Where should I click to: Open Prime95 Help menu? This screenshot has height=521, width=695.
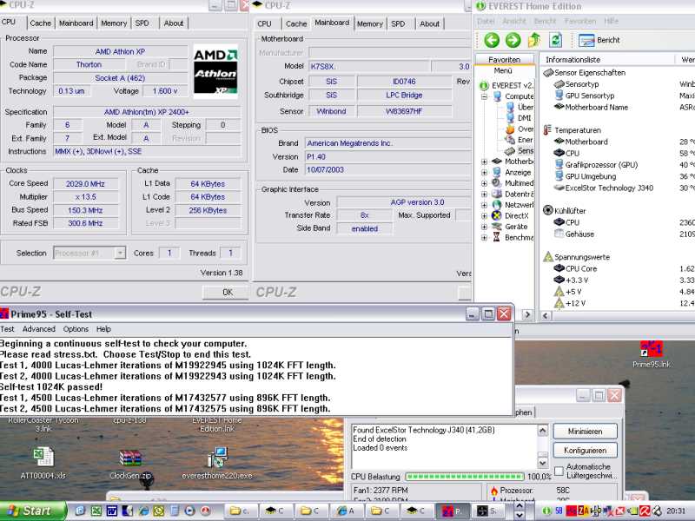click(103, 329)
